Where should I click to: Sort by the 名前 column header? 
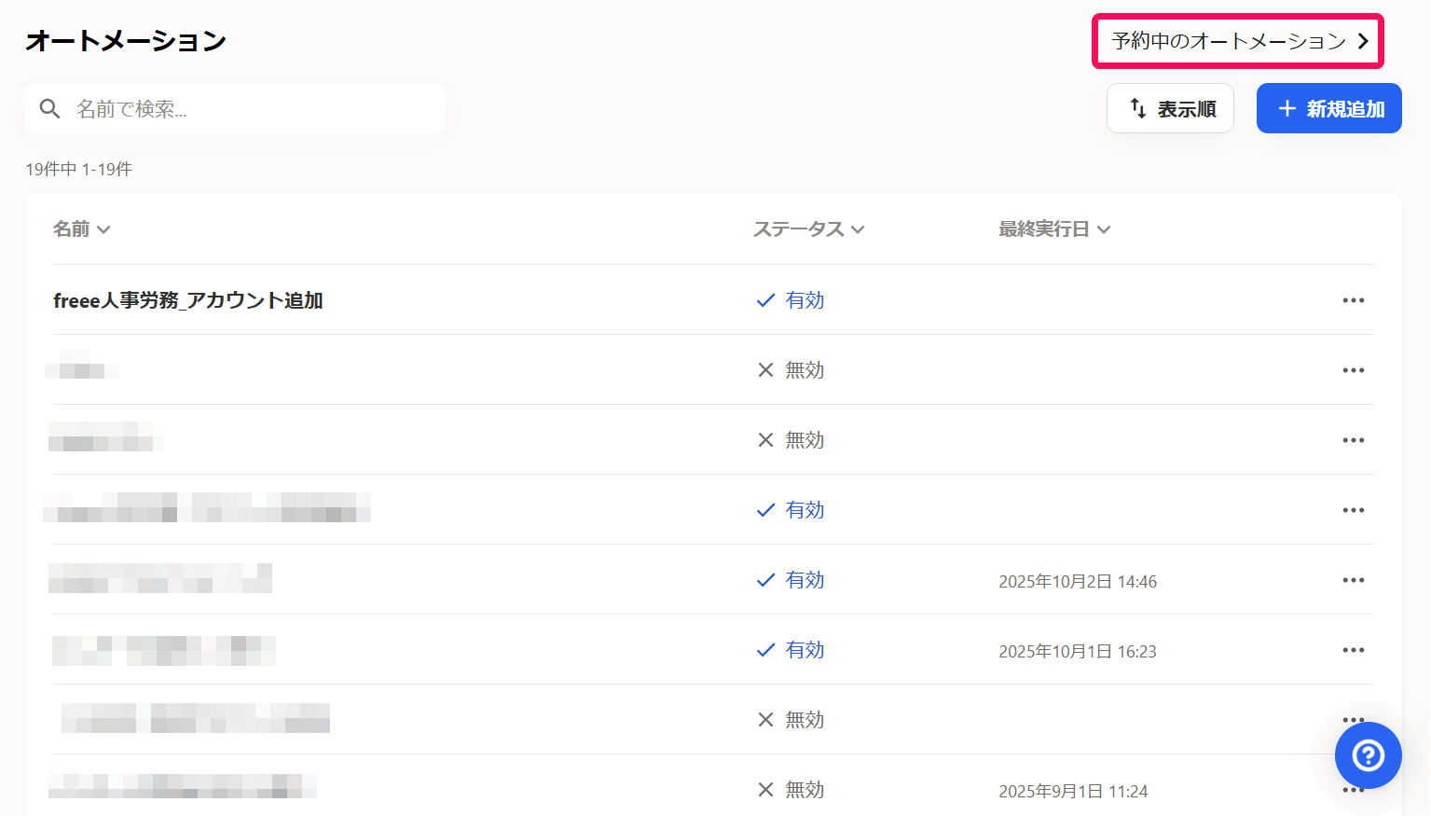click(81, 228)
